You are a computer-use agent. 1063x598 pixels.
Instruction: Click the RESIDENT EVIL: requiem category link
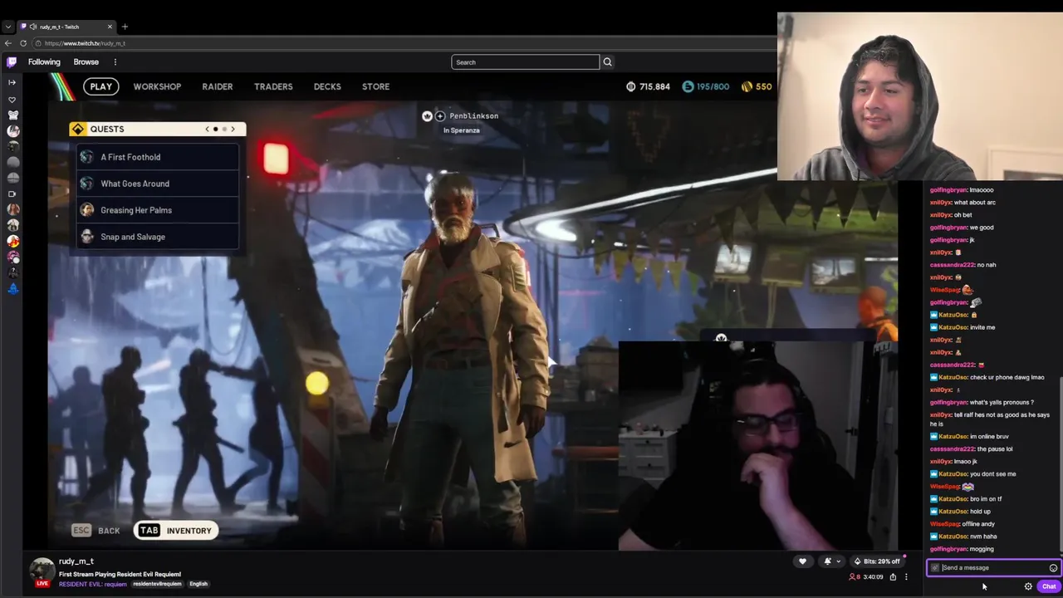tap(93, 584)
